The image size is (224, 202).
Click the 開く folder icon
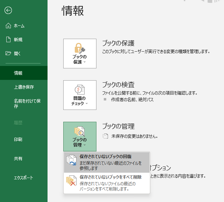(x=8, y=53)
